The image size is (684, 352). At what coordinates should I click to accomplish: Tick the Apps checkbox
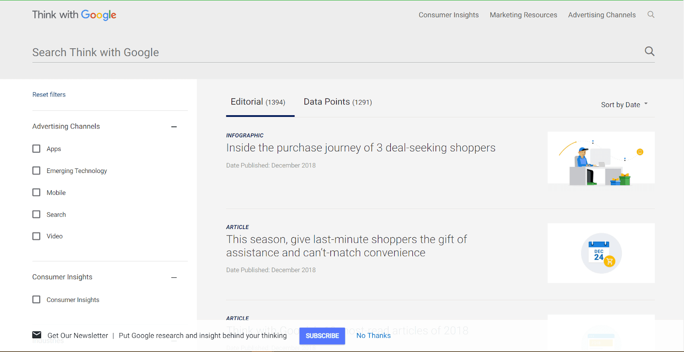click(36, 149)
